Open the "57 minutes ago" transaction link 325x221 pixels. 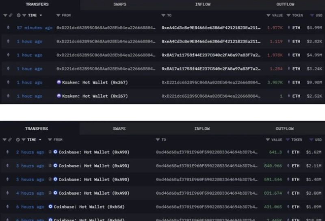click(x=35, y=28)
